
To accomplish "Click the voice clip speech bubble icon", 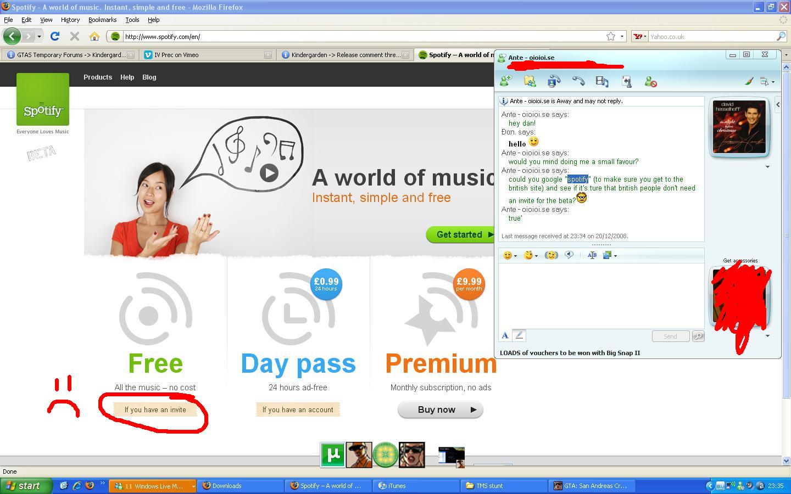I will [x=569, y=255].
